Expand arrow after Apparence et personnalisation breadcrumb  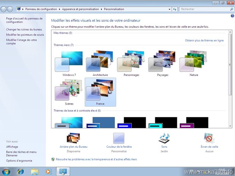101,9
